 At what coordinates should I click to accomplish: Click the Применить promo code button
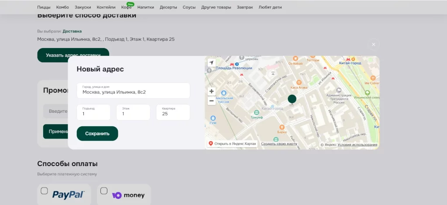click(55, 132)
